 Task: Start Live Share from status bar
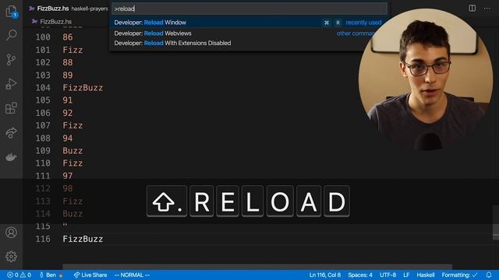point(90,275)
